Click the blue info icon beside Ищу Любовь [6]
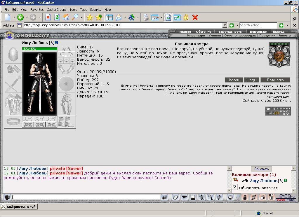299x217 pixels. pos(56,43)
